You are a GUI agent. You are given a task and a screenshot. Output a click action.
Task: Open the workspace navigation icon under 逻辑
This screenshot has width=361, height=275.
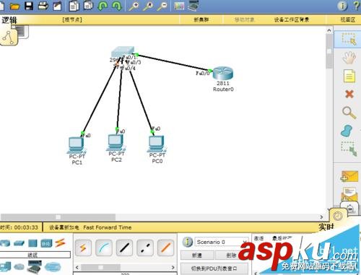[9, 37]
